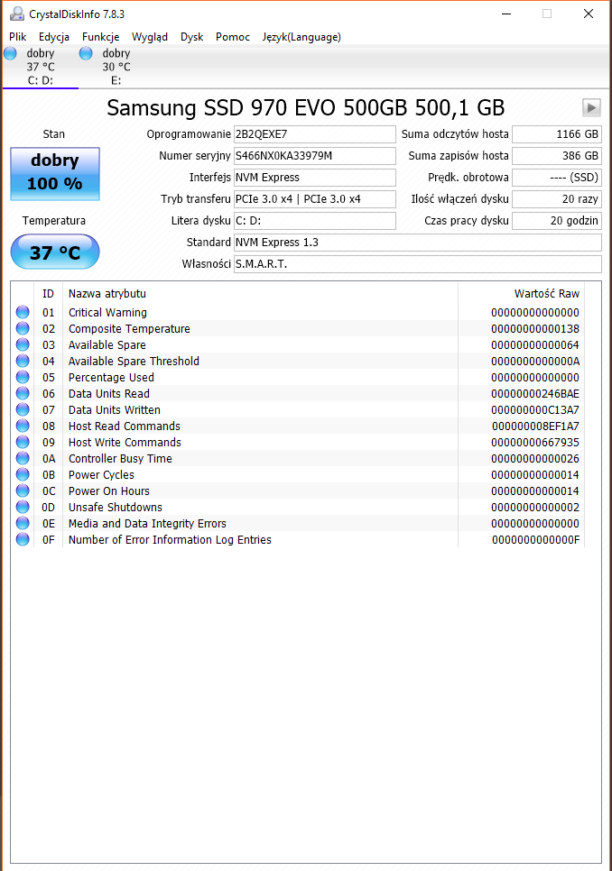Click the rotation speed value ---- (SSD)

tap(556, 178)
